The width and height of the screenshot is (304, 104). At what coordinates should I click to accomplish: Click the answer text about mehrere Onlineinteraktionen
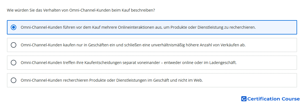click(138, 27)
